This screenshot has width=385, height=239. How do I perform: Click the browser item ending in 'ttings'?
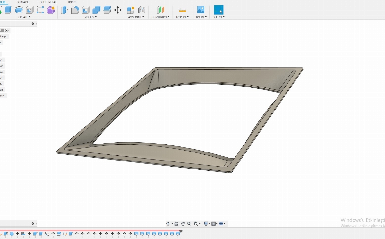[x=4, y=37]
